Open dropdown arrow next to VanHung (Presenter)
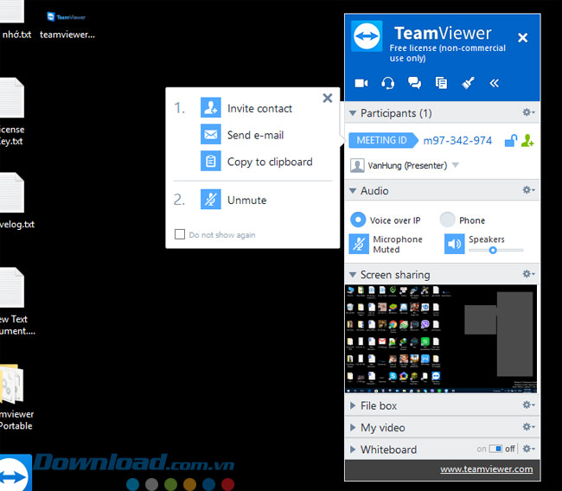562x491 pixels. pos(455,165)
